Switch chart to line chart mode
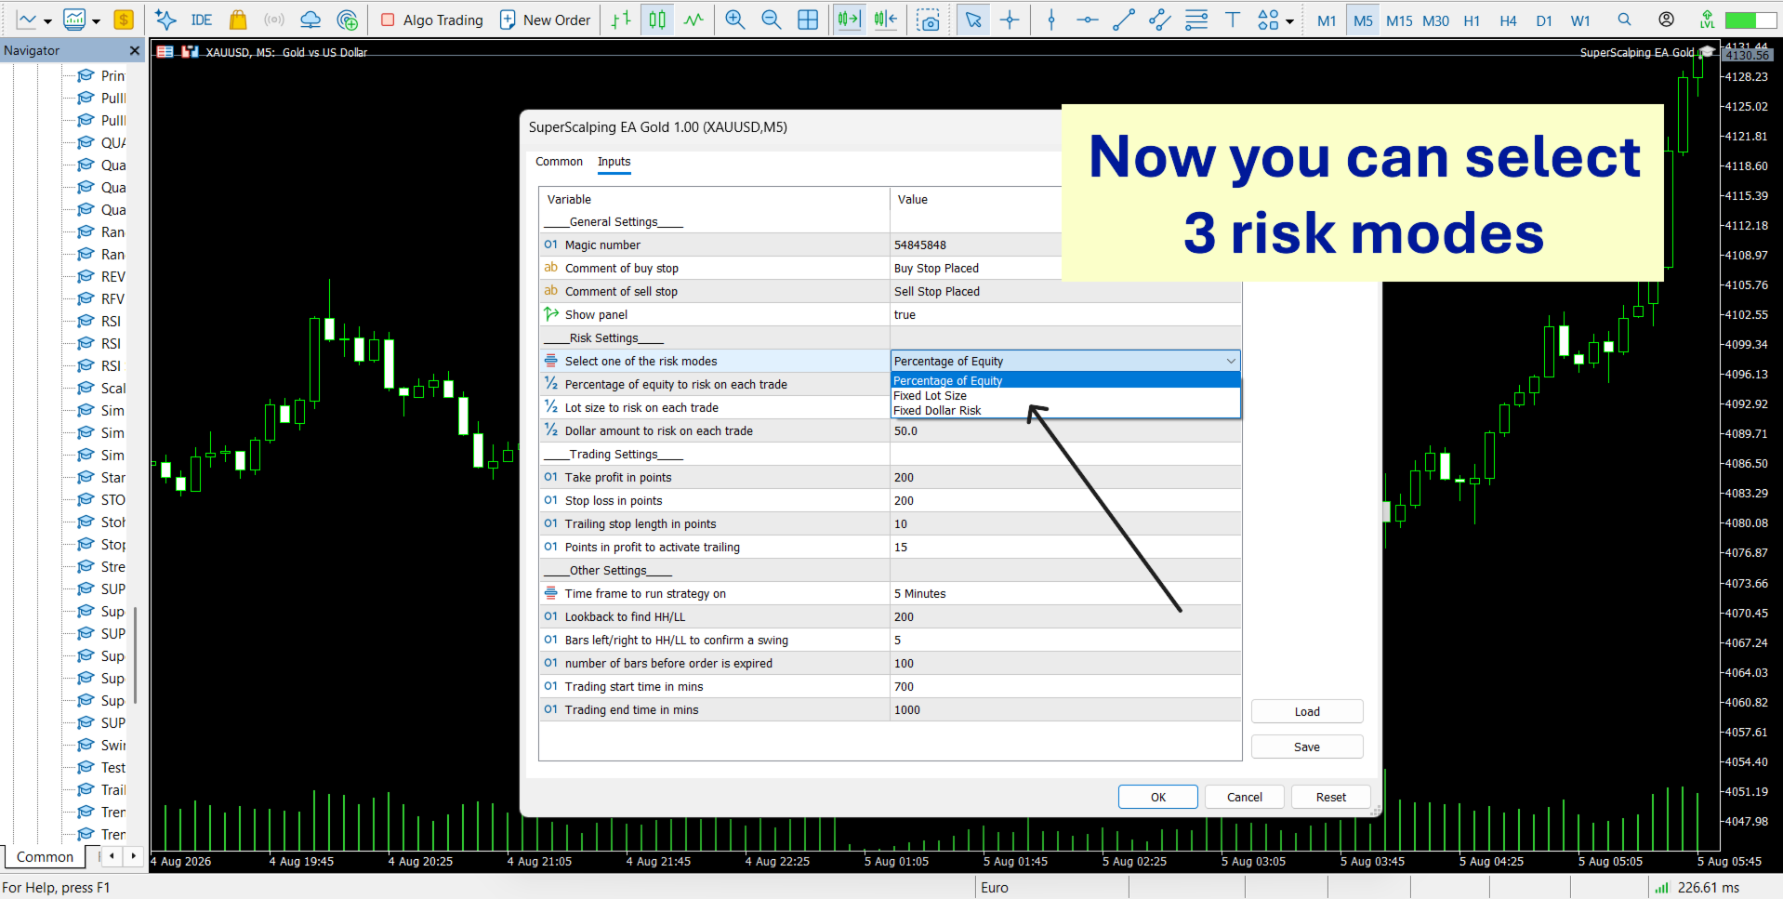Image resolution: width=1783 pixels, height=899 pixels. coord(693,20)
